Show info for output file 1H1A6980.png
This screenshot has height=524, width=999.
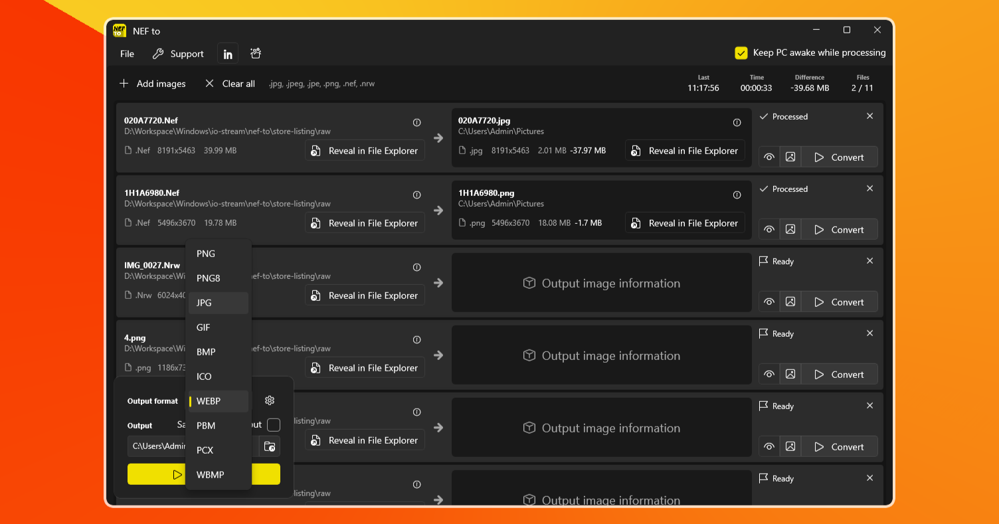point(737,195)
